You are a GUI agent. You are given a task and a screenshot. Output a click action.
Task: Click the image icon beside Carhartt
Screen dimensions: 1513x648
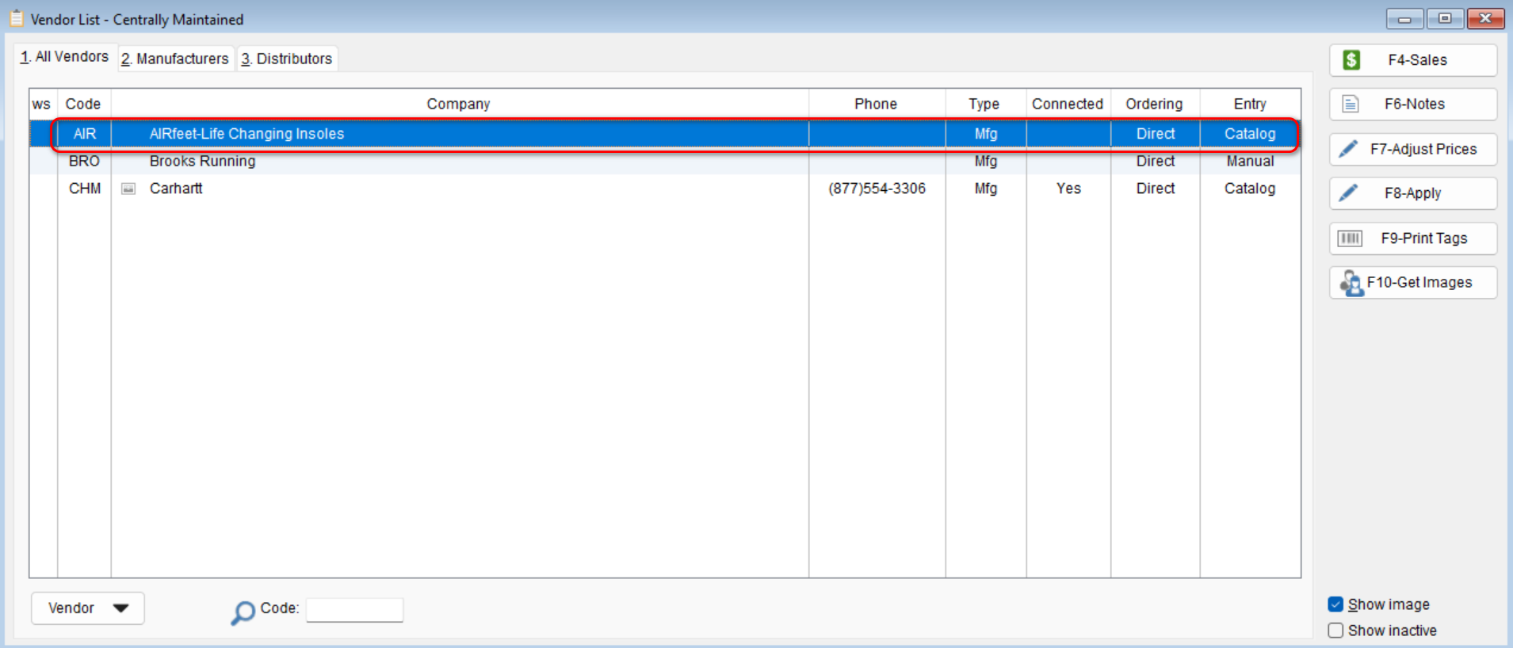(x=128, y=189)
